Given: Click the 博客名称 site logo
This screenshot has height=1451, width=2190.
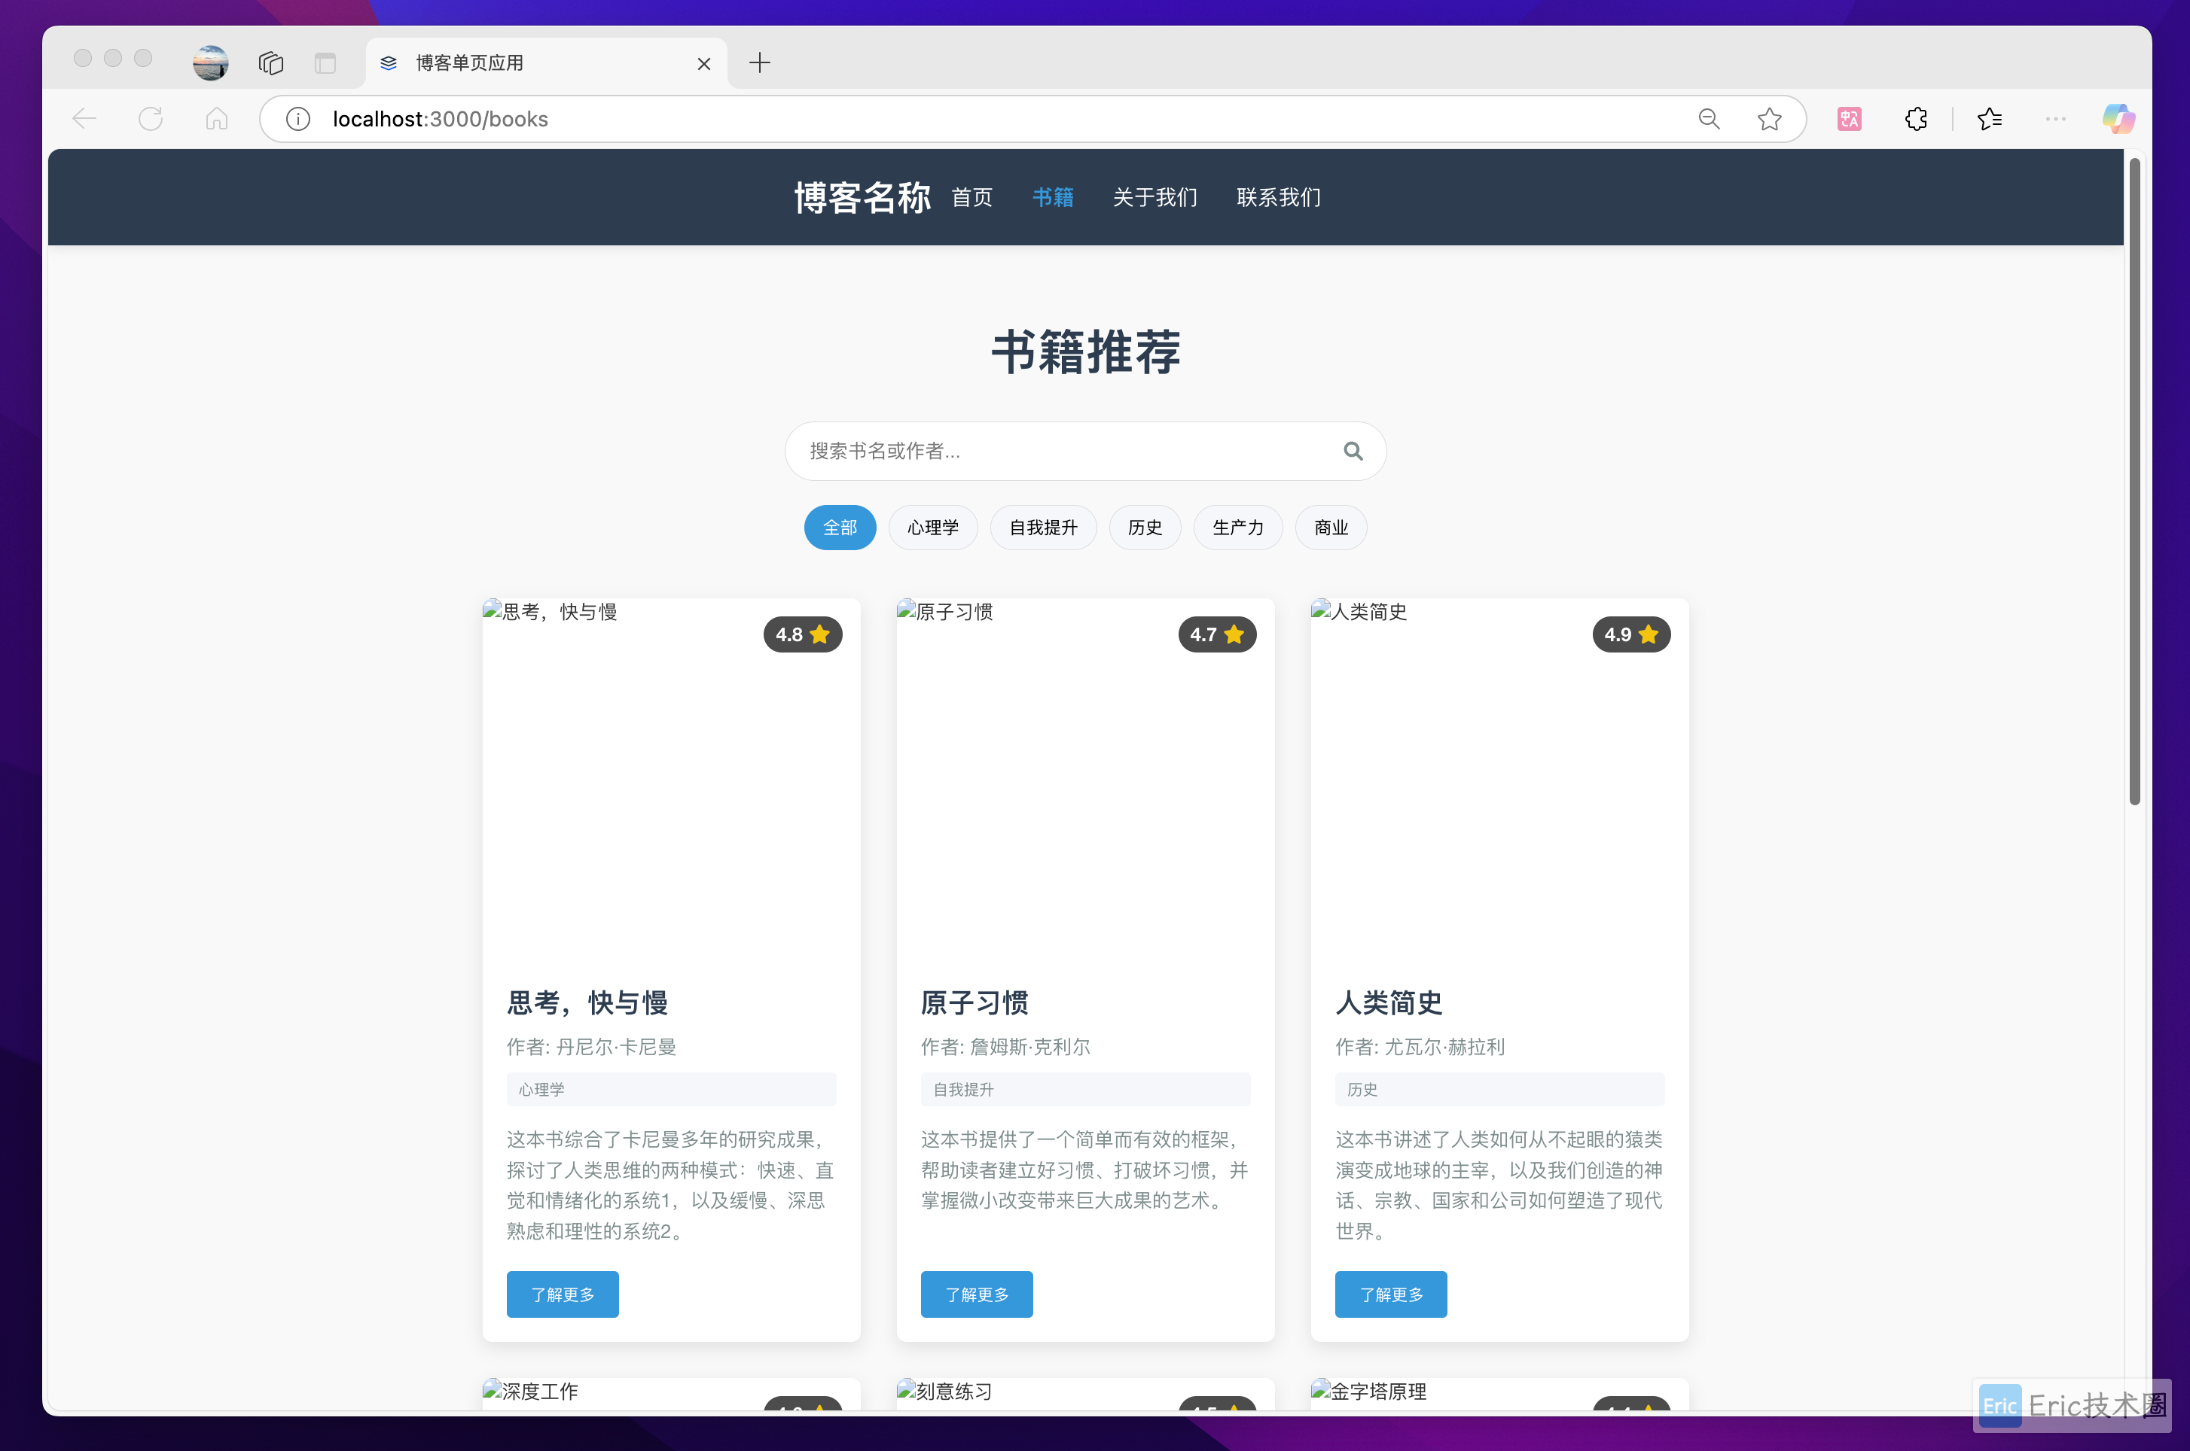Looking at the screenshot, I should coord(862,197).
